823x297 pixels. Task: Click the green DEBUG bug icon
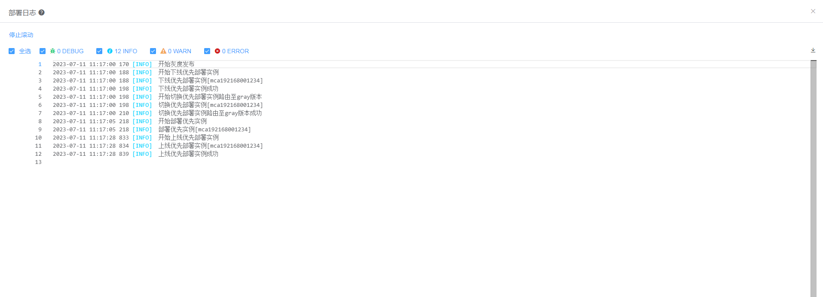(52, 51)
